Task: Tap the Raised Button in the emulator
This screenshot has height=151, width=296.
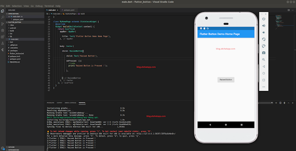Action: click(226, 80)
